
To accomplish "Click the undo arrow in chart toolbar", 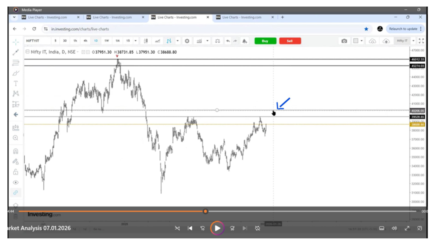I will click(x=228, y=41).
